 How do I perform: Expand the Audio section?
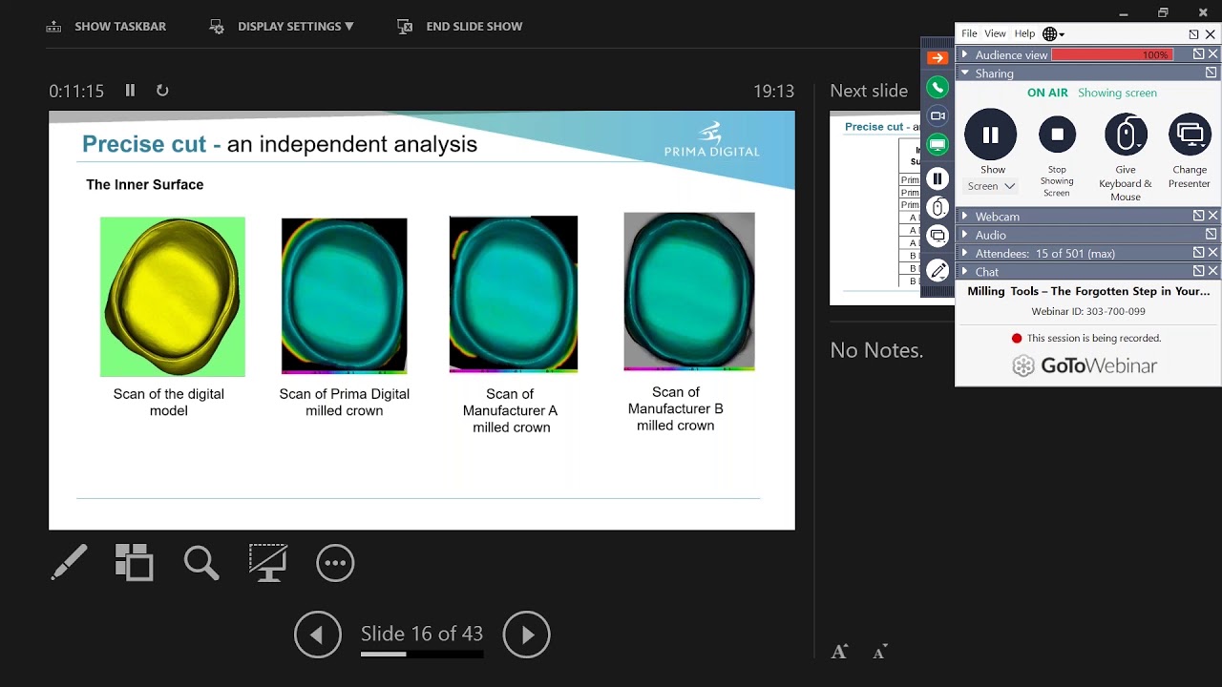click(x=965, y=235)
